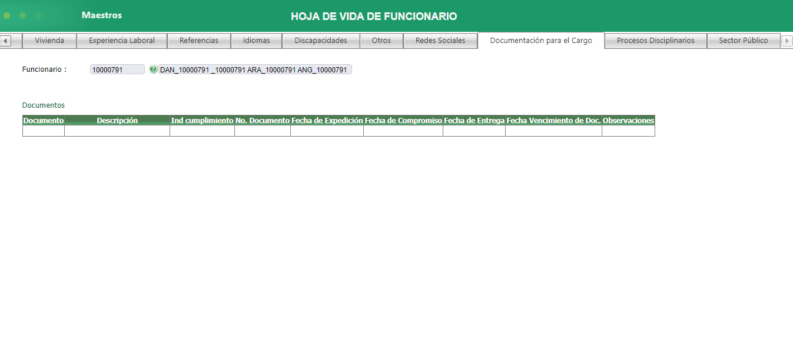Viewport: 793px width, 351px height.
Task: Click the right tab-scroll arrow
Action: point(788,41)
